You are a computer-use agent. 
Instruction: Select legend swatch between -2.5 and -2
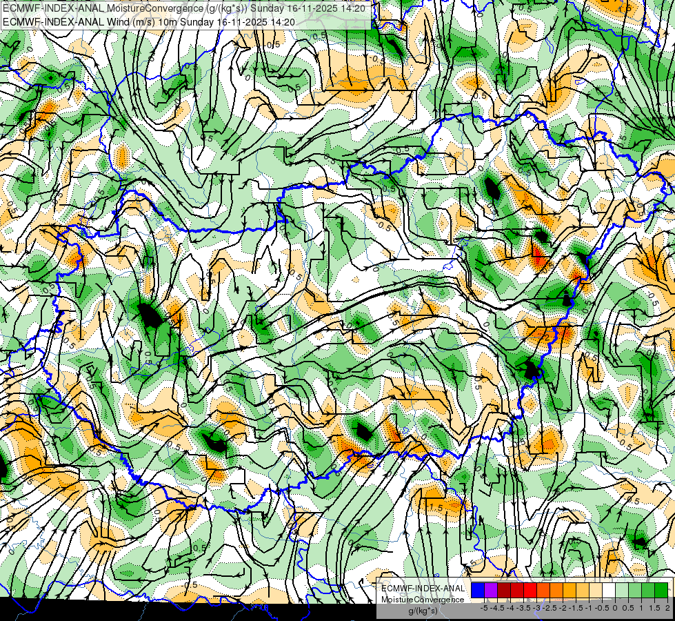click(556, 591)
